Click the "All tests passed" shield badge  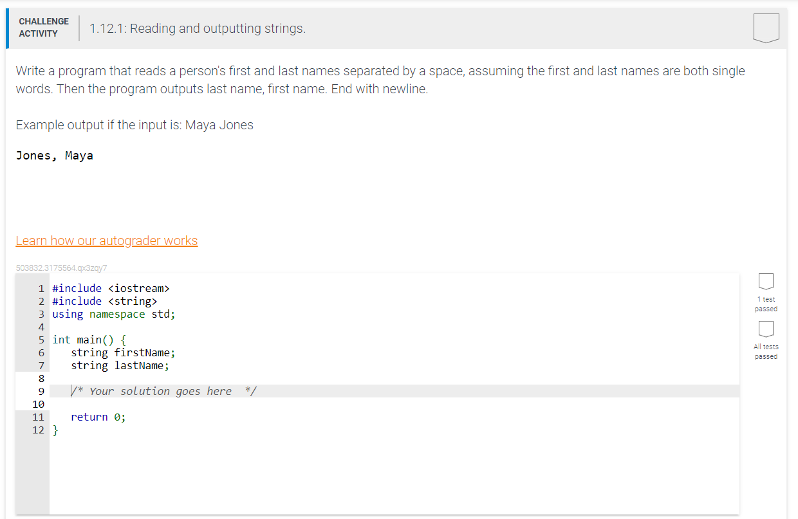pos(766,329)
